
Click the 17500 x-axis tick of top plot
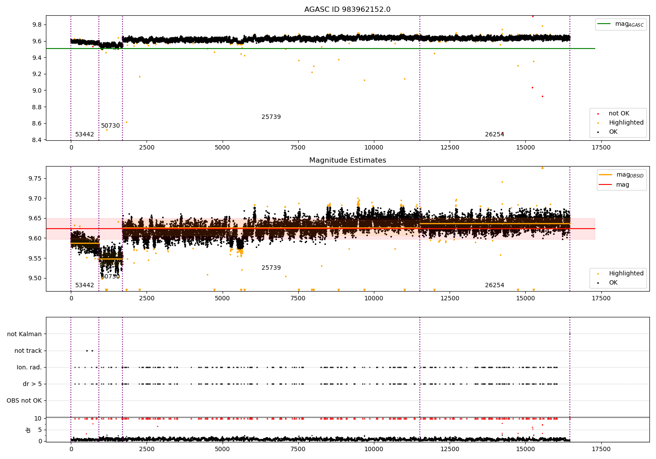point(601,148)
